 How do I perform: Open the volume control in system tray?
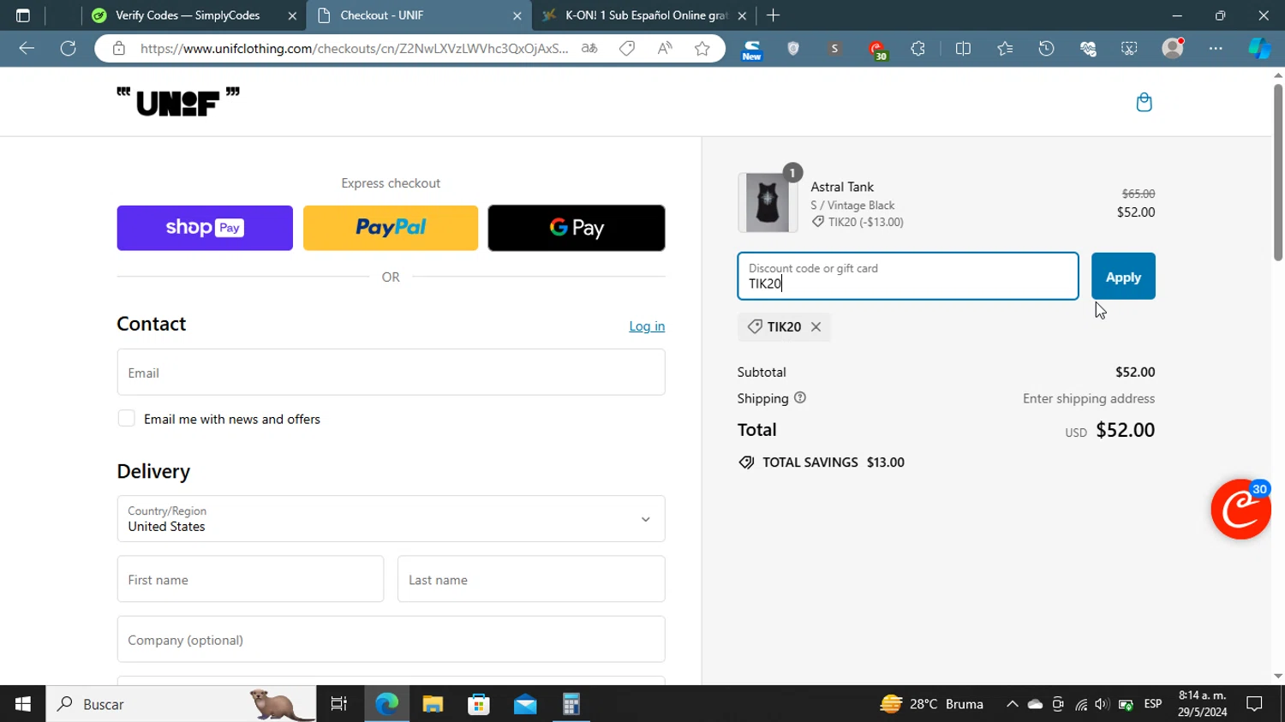click(x=1103, y=704)
